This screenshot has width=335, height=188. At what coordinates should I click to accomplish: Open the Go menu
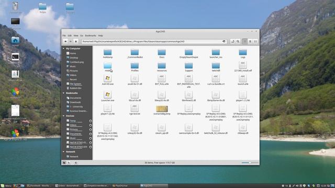(x=82, y=36)
